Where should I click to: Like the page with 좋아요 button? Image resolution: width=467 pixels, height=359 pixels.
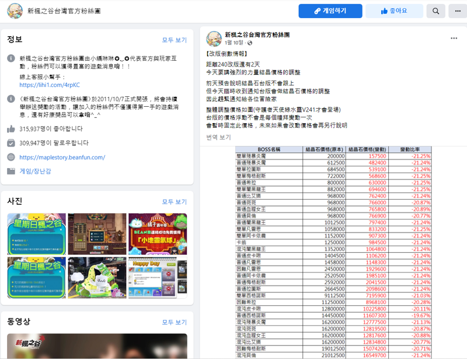coord(394,11)
